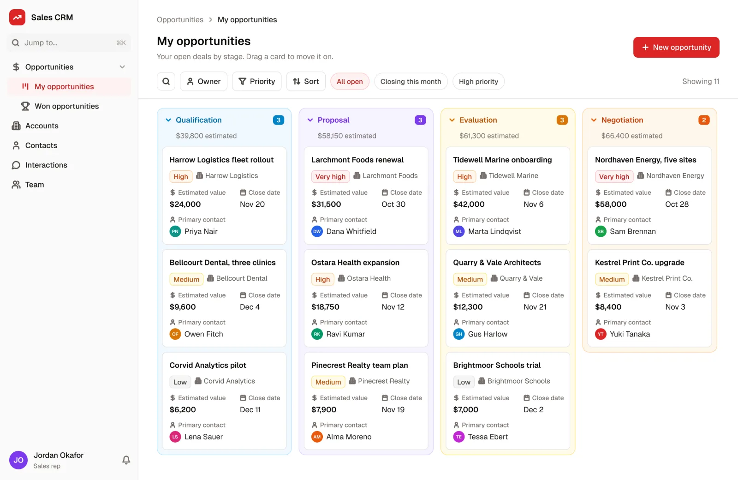Open Kestrel Print Co. upgrade card
This screenshot has height=480, width=738.
pos(650,298)
